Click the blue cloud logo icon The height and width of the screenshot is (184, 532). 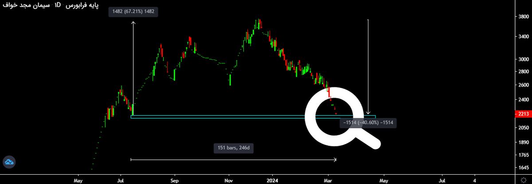pos(8,162)
